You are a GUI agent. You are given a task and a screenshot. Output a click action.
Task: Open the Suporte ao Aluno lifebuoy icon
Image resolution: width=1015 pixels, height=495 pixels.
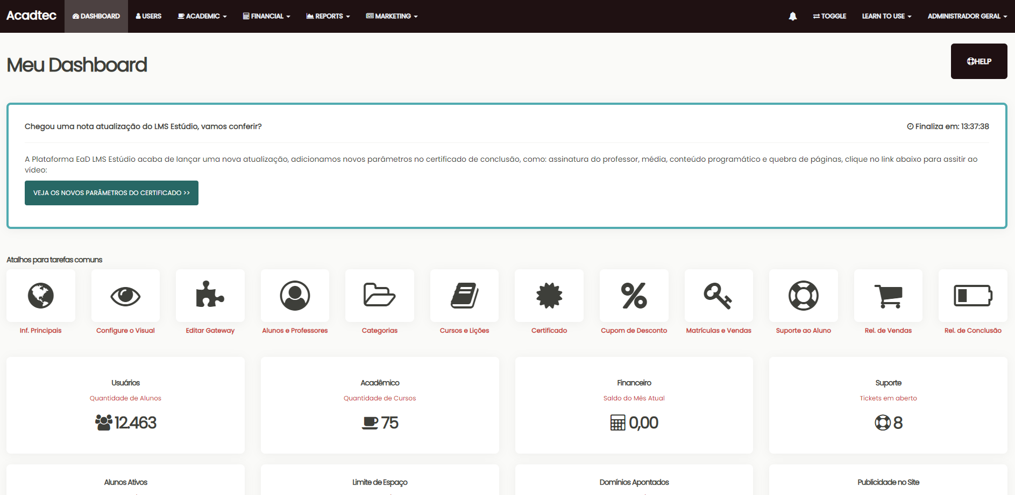pos(803,296)
